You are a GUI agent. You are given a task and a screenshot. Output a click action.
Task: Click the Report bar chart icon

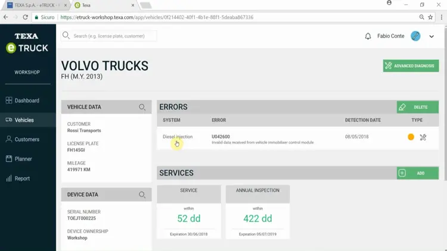(x=9, y=178)
